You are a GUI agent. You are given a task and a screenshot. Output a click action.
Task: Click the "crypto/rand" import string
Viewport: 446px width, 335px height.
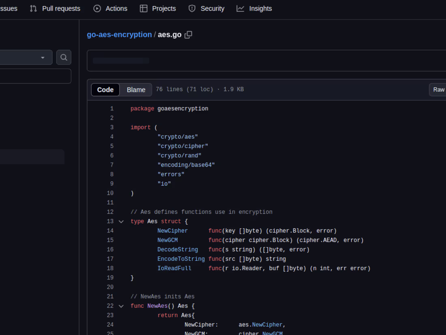[179, 156]
